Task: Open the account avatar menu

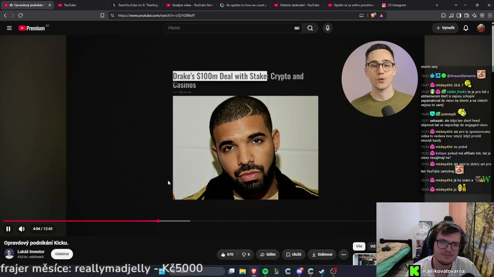Action: coord(481,28)
